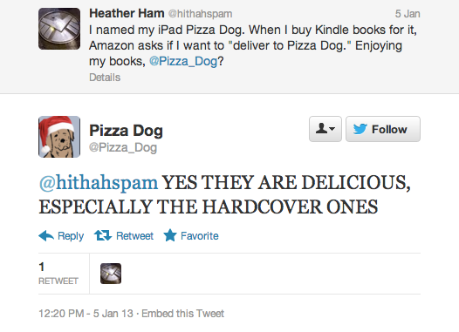Click the @Pizza_Dog handle under name
The width and height of the screenshot is (459, 332).
pos(123,147)
